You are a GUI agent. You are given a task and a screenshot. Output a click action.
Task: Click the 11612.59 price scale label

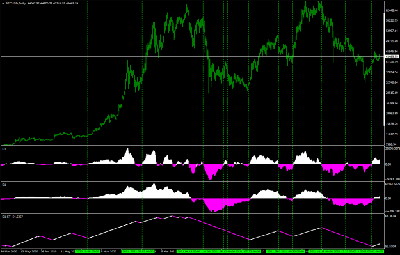(392, 134)
